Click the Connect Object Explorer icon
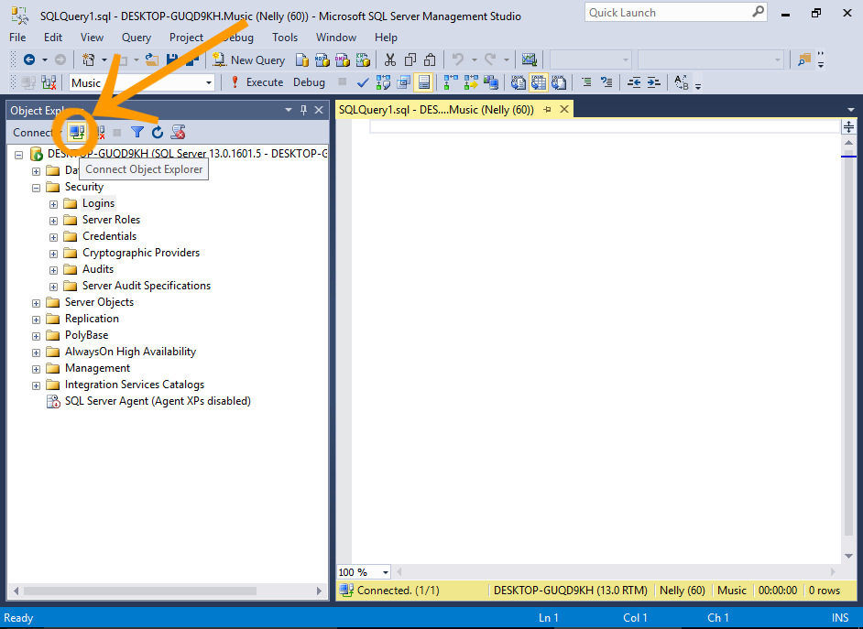This screenshot has width=863, height=629. (x=76, y=133)
